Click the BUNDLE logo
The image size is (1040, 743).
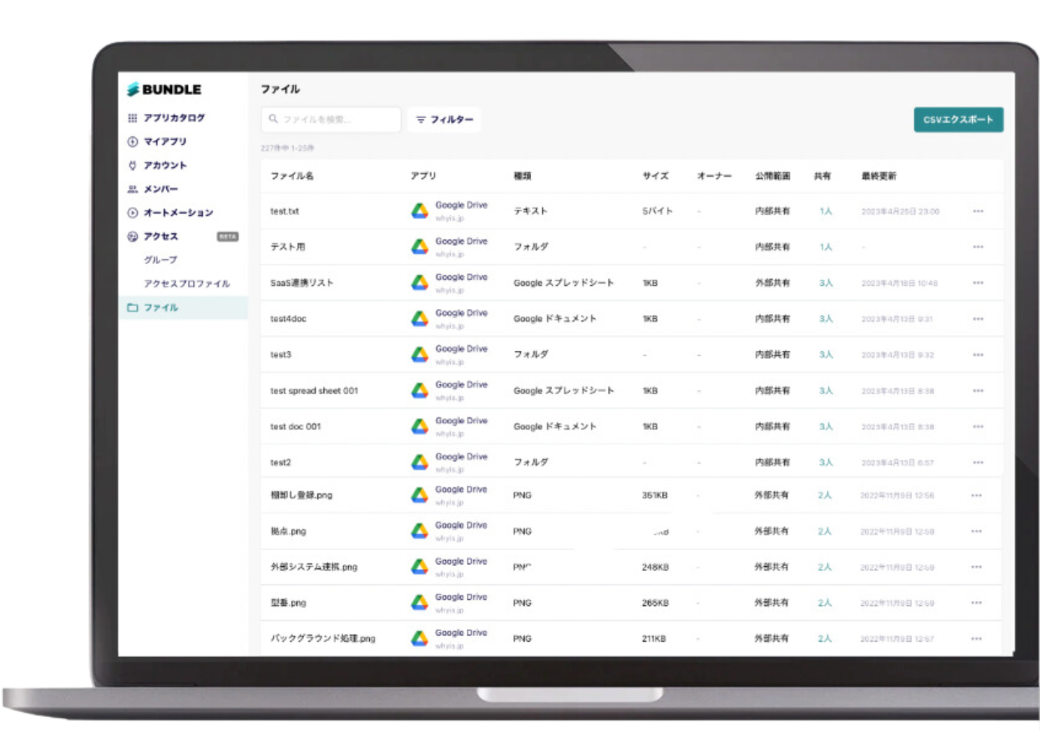pyautogui.click(x=164, y=89)
